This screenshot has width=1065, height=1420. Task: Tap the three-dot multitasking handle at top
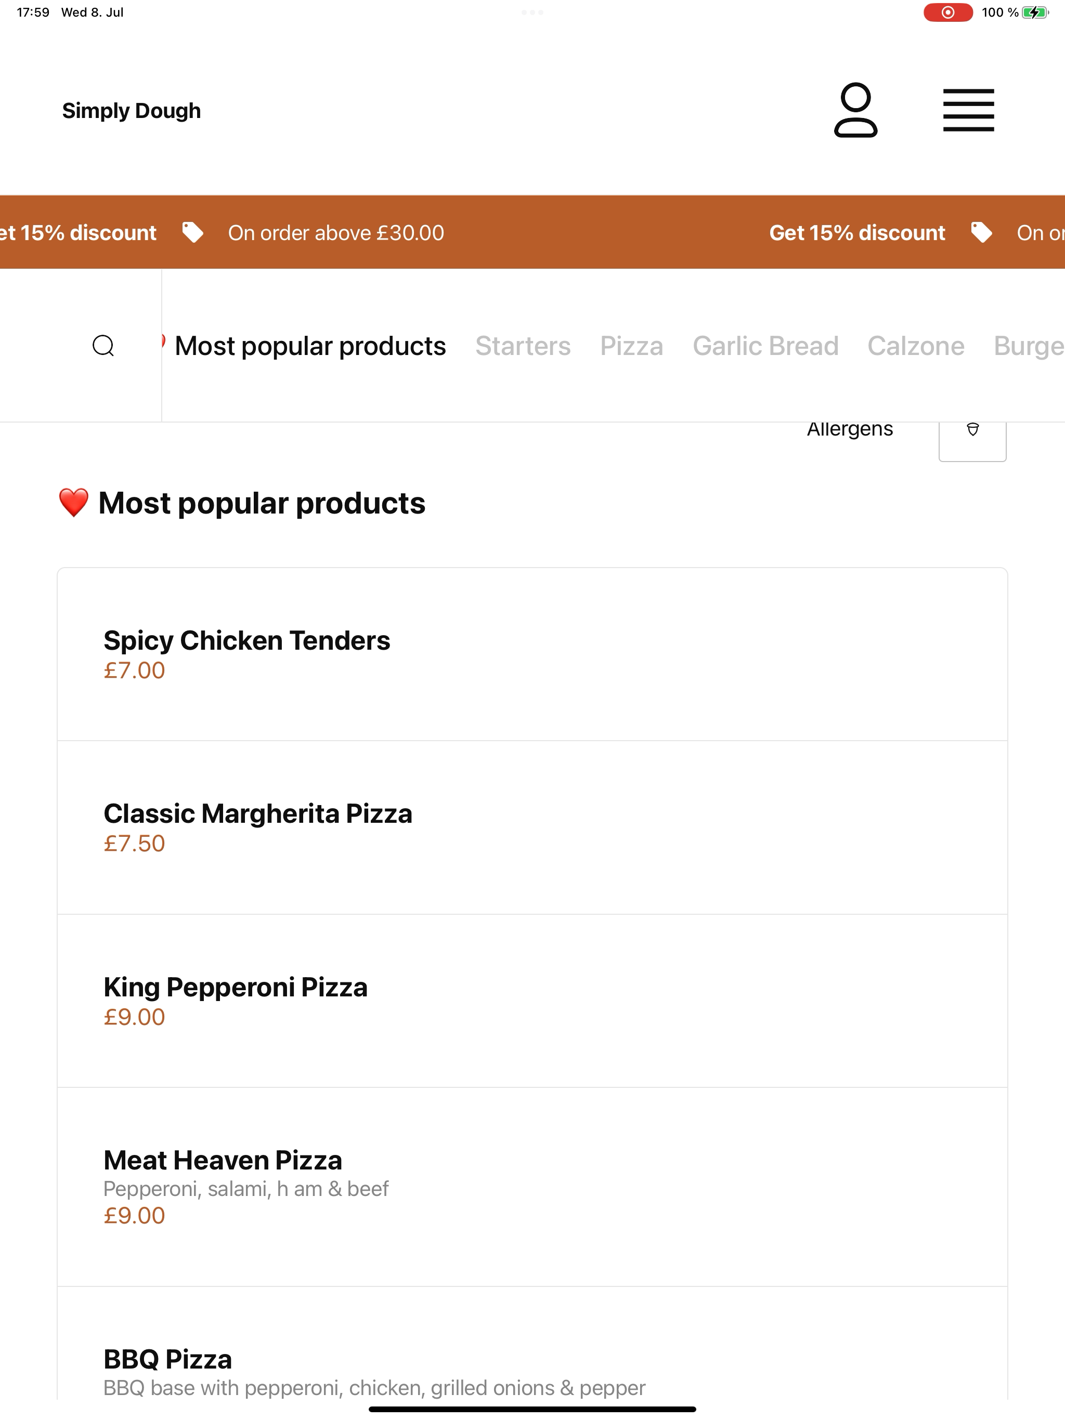[x=532, y=12]
